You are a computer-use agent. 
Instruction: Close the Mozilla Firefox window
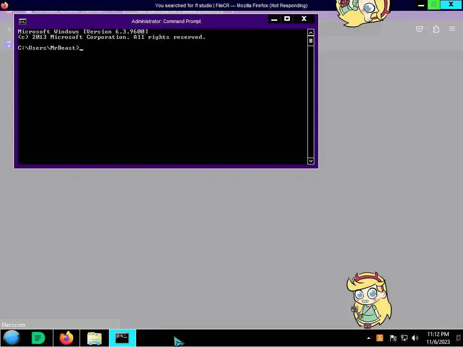tap(451, 5)
